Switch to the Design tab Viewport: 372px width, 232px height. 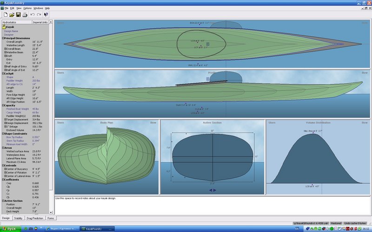(6, 218)
